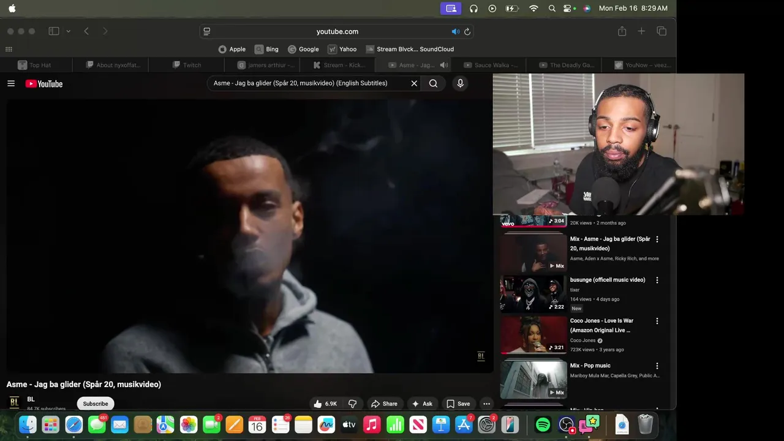
Task: Open the page menu icon in address bar
Action: tap(207, 31)
